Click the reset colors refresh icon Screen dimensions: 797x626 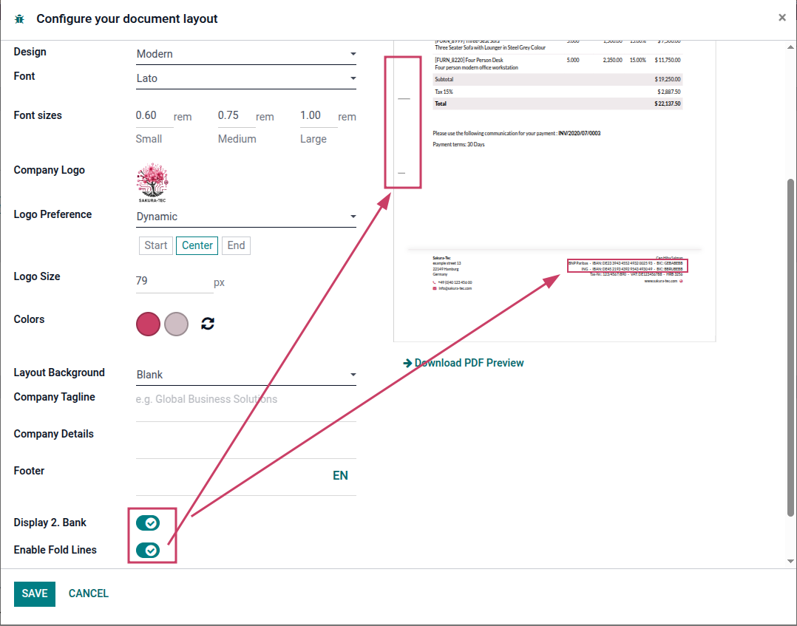(x=207, y=324)
